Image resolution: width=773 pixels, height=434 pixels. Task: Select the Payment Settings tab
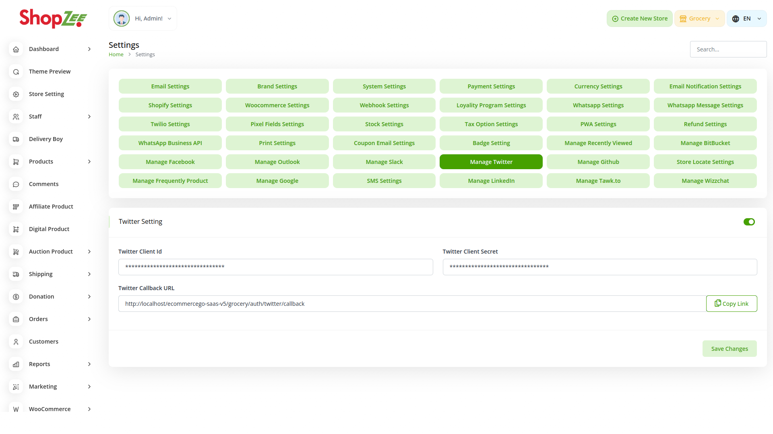tap(491, 86)
